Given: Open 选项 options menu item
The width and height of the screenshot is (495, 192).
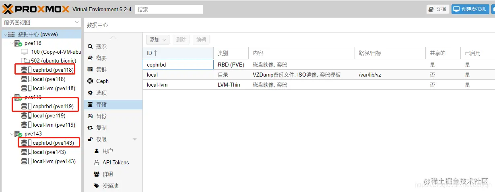Looking at the screenshot, I should click(x=113, y=93).
